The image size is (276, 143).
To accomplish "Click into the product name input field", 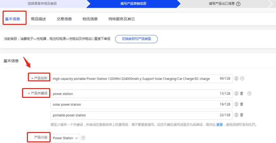I will pos(142,79).
